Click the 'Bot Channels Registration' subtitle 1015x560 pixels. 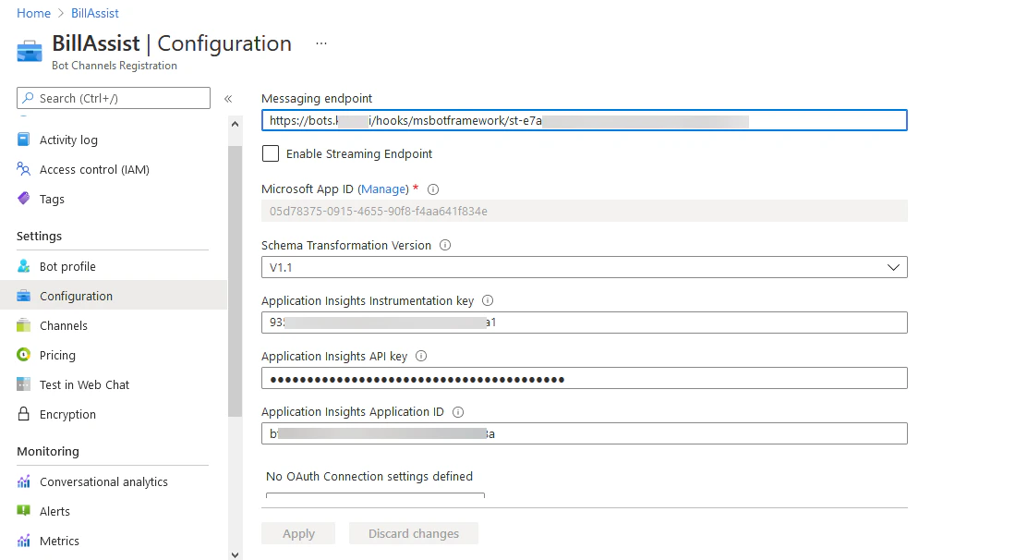[x=115, y=66]
